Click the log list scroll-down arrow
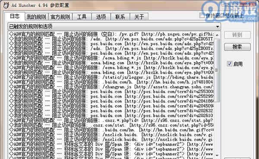 click(x=217, y=156)
